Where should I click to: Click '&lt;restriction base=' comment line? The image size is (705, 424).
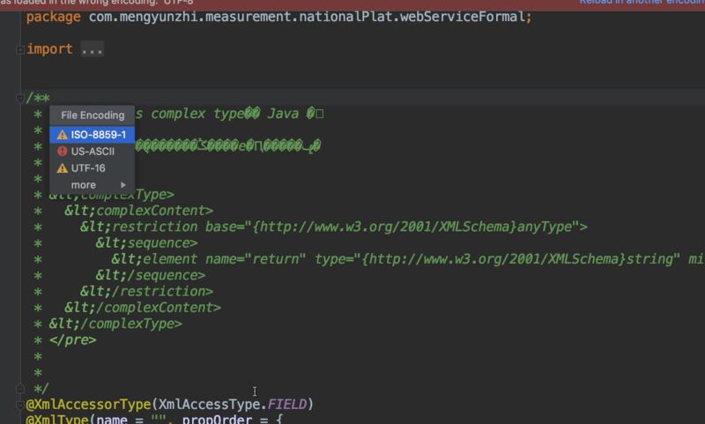pyautogui.click(x=334, y=227)
